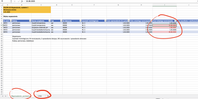The image size is (198, 99).
Task: Select the red cell with 30.06.2025
Action: click(164, 32)
